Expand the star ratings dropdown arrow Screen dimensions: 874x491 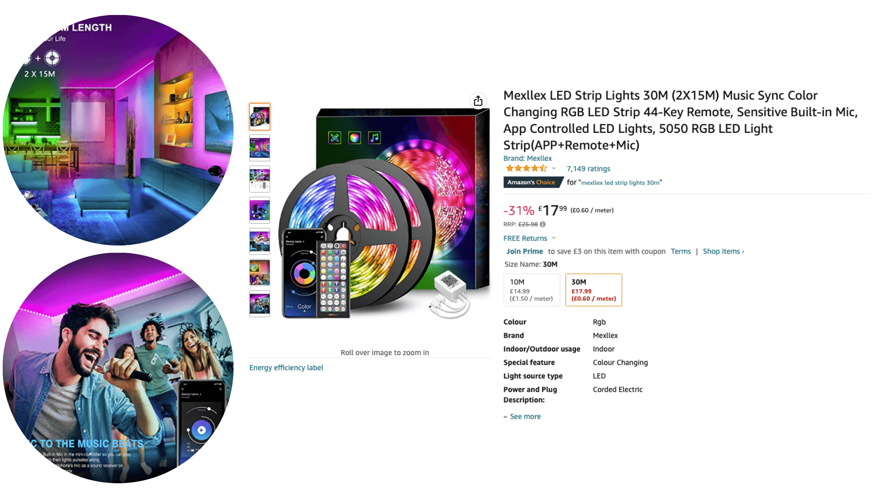click(x=553, y=169)
